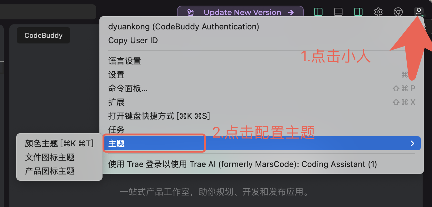Select 颜色主题 from the theme submenu

click(x=59, y=143)
